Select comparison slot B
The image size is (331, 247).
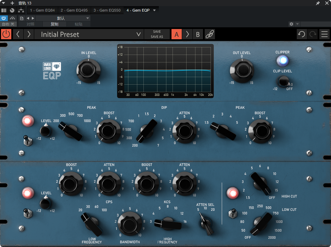click(198, 34)
